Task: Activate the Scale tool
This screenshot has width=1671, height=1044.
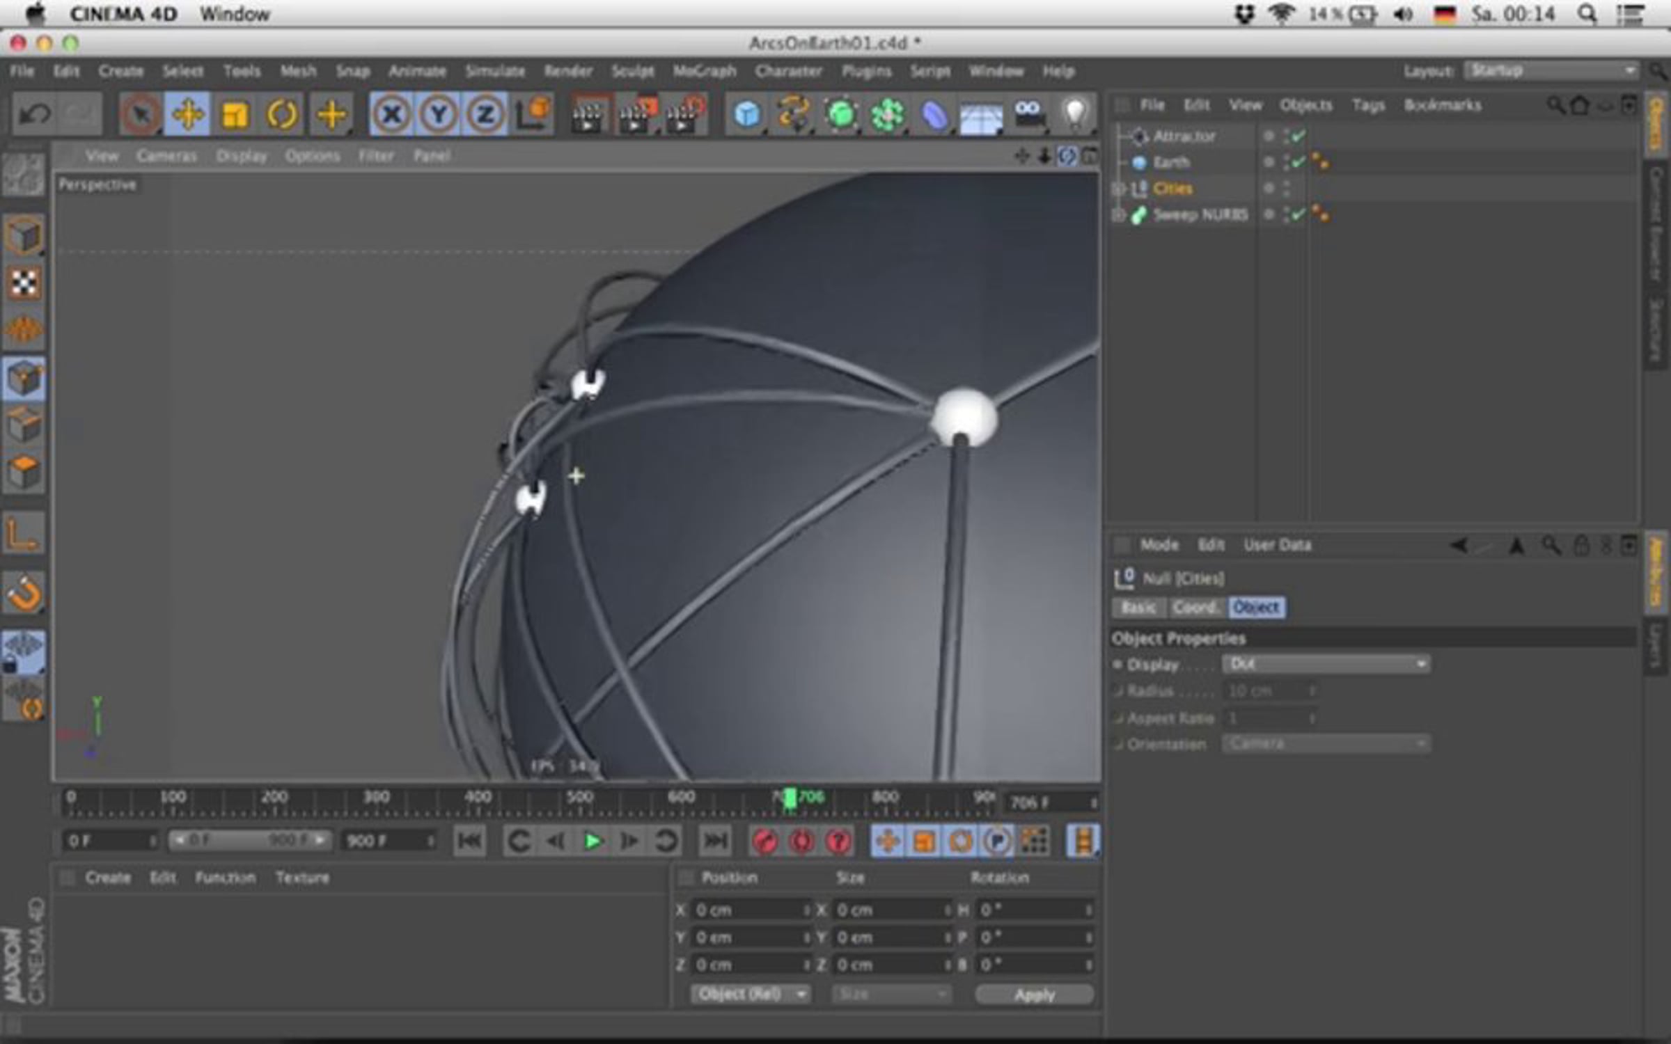Action: point(235,114)
